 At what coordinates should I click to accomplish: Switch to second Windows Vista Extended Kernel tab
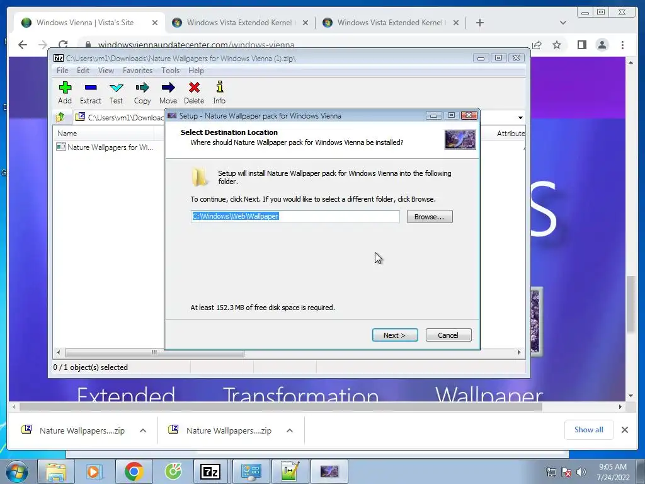click(390, 23)
